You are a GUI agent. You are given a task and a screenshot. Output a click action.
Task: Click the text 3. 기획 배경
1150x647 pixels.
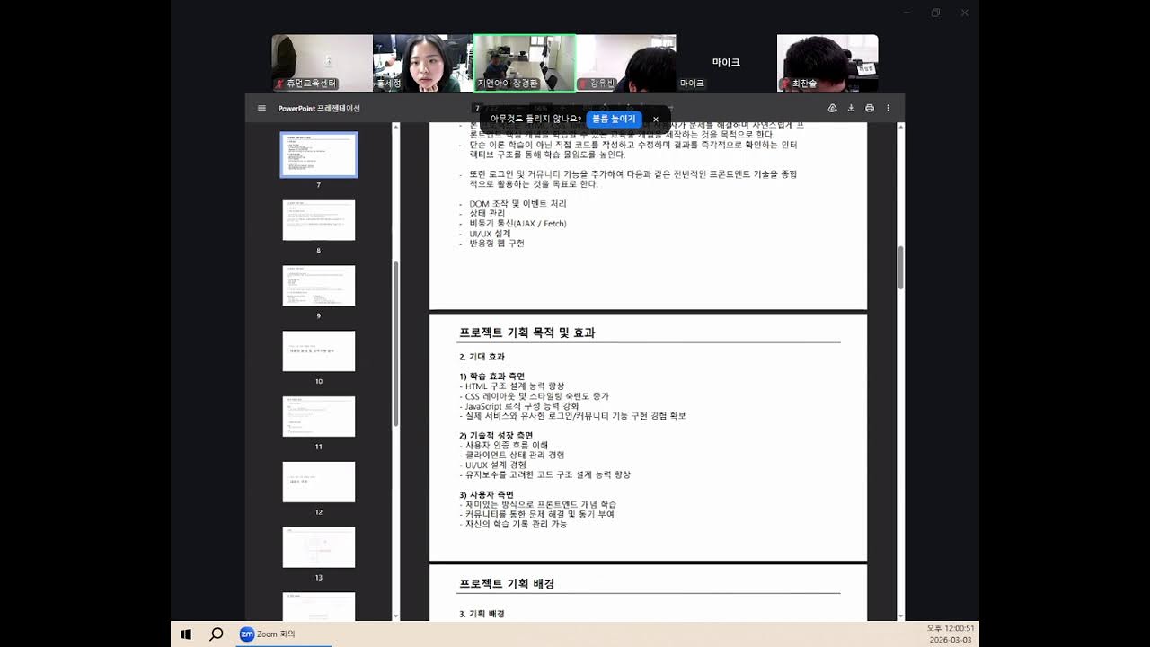[482, 614]
